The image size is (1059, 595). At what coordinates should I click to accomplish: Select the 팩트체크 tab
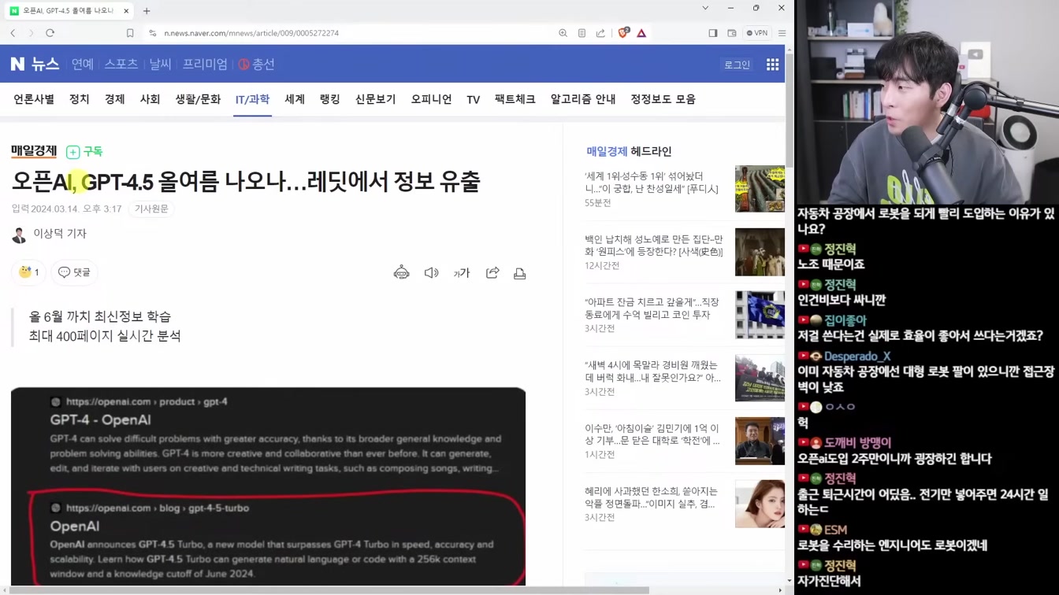(515, 99)
